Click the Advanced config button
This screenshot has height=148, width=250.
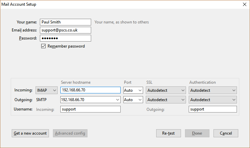click(x=70, y=133)
